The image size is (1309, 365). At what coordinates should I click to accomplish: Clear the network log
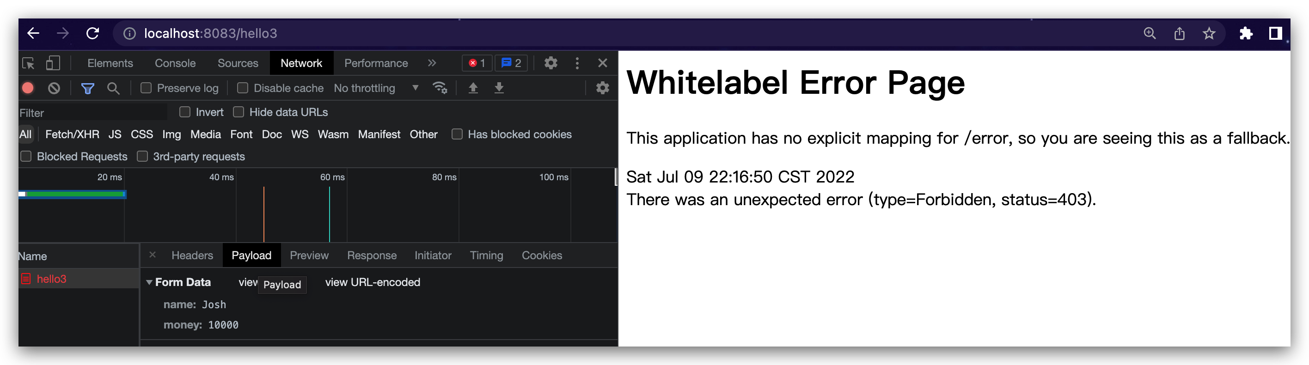point(54,88)
